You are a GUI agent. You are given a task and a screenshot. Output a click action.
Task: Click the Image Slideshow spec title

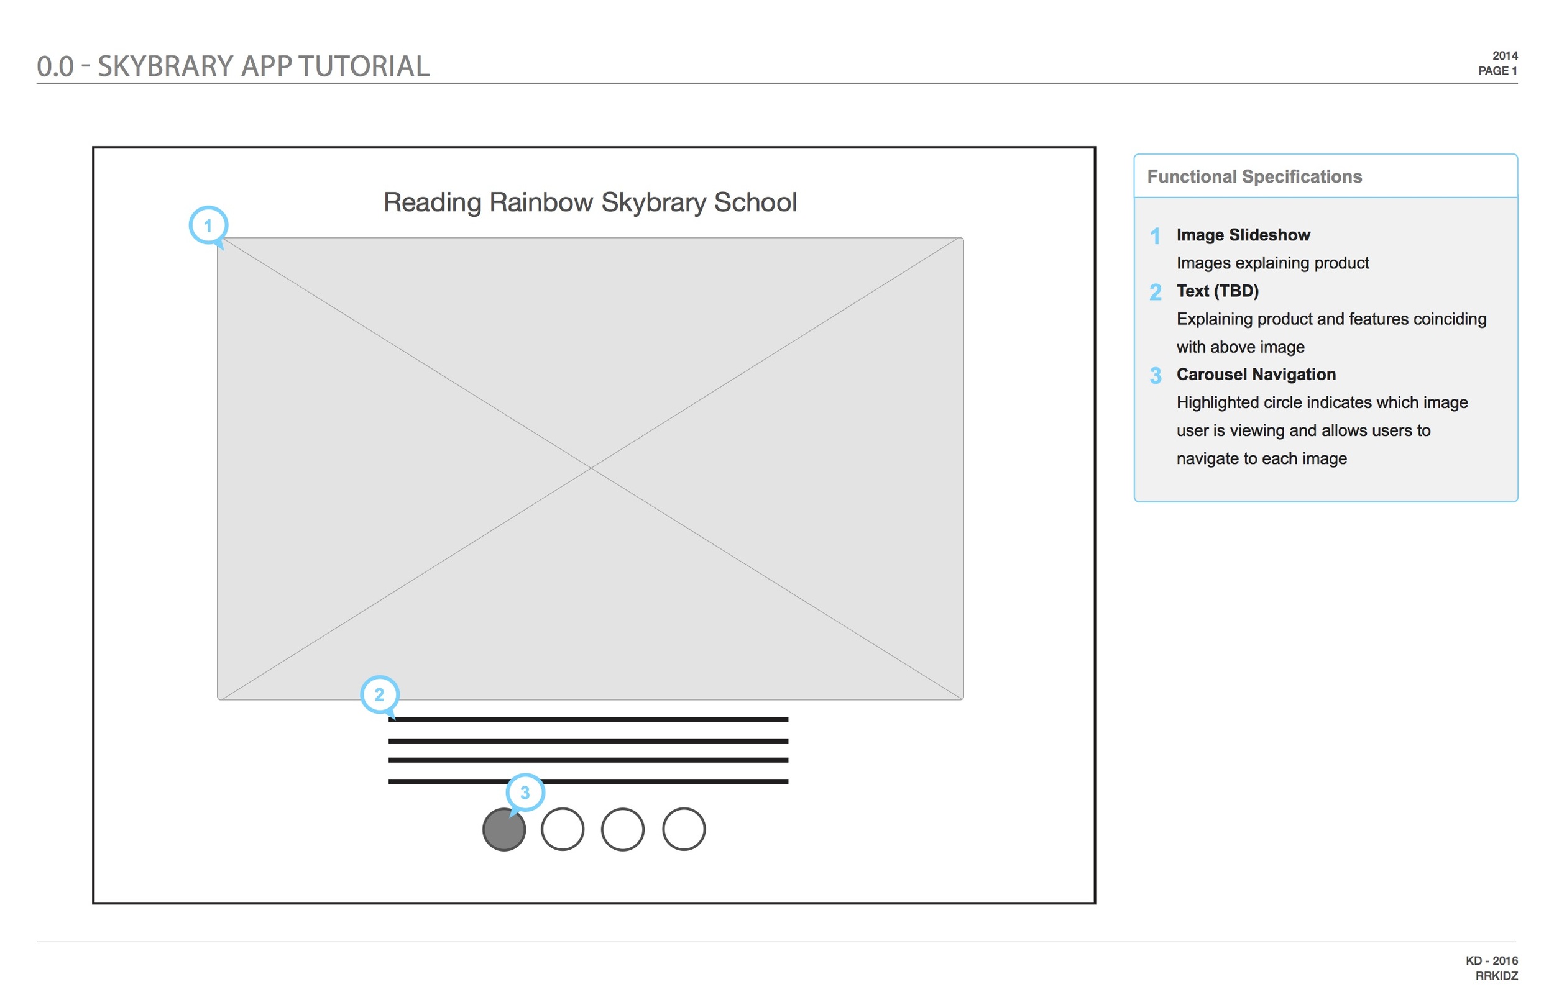(x=1243, y=235)
